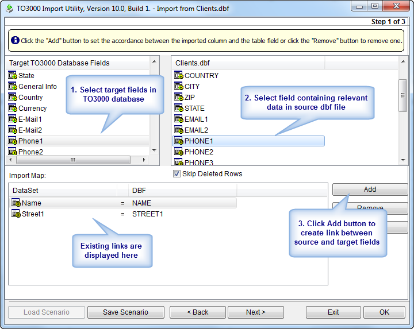Viewport: 414px width, 329px height.
Task: Proceed with the Next button
Action: [255, 312]
